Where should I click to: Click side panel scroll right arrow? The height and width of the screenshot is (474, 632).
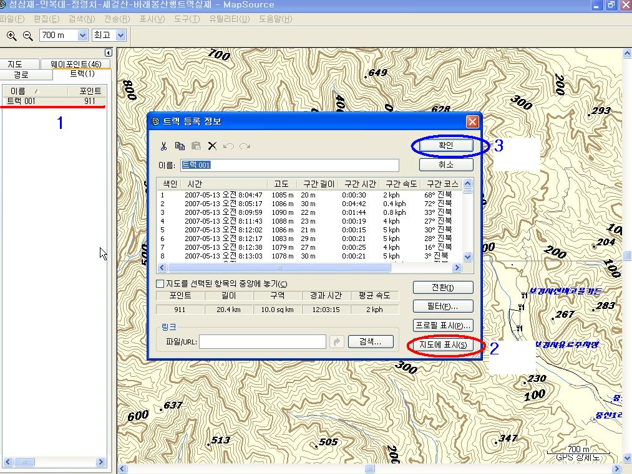(101, 462)
